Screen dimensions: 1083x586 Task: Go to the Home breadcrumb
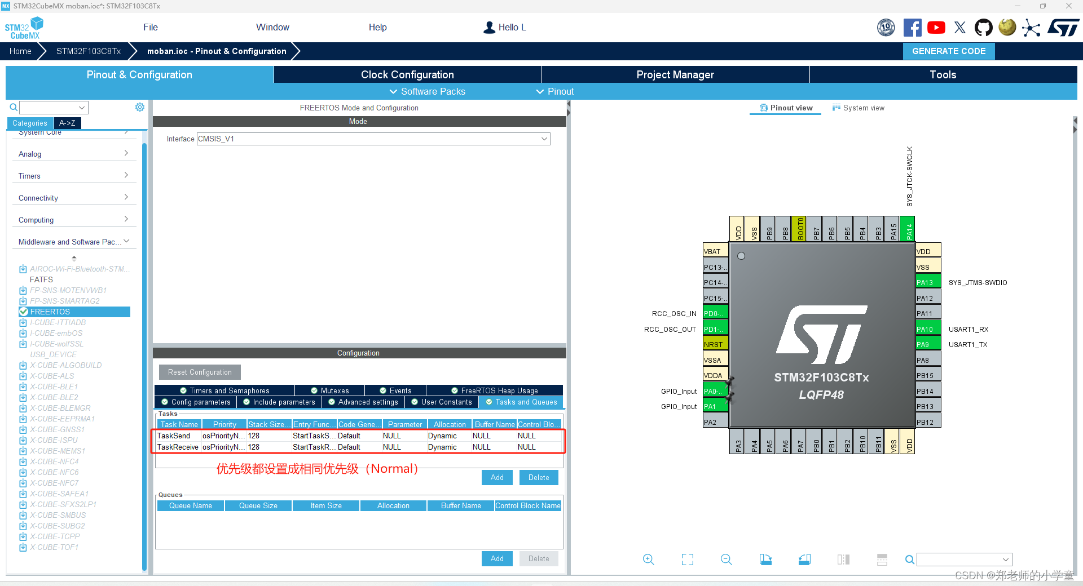point(20,51)
